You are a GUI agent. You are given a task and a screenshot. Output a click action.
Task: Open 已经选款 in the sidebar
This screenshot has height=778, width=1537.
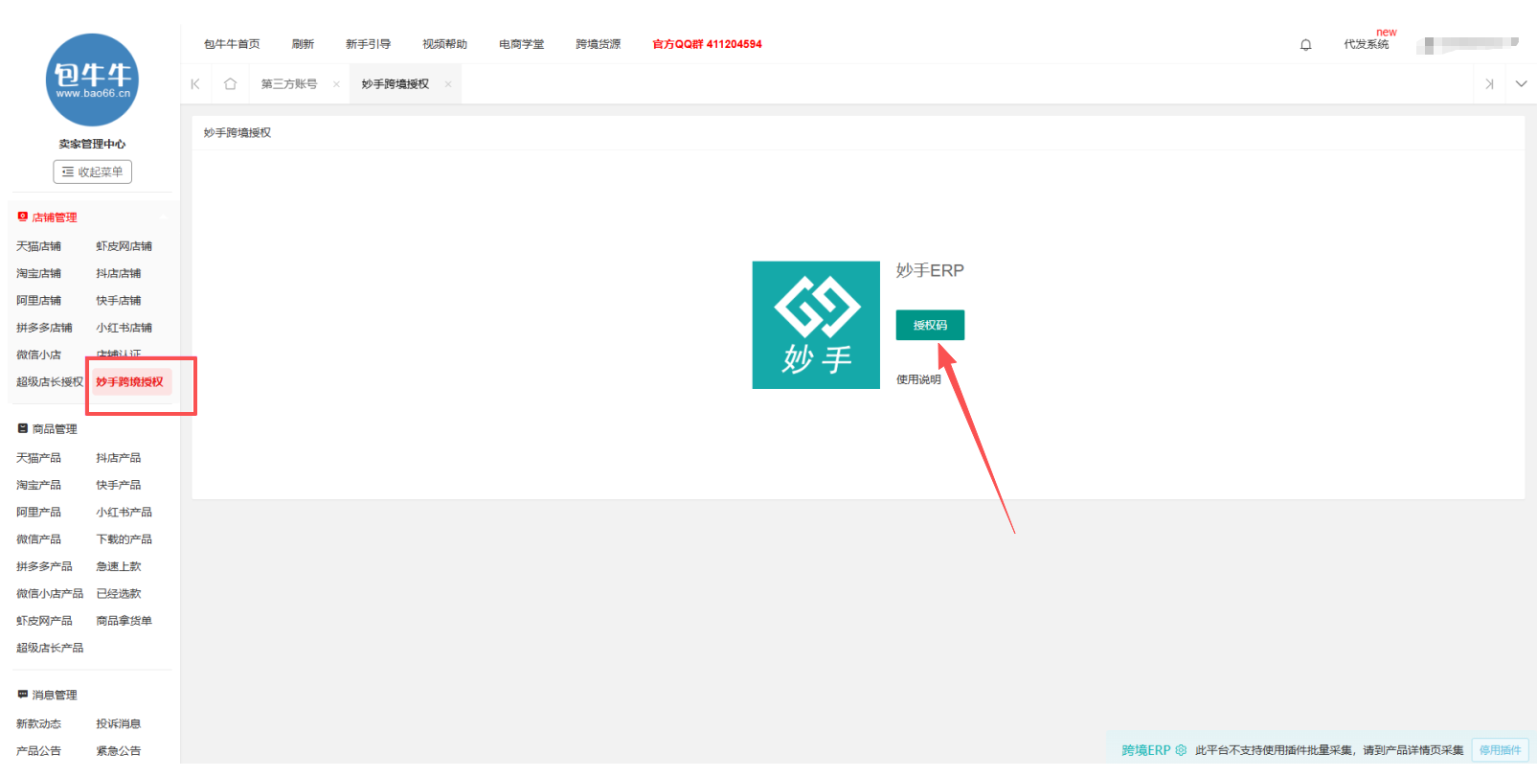pos(118,593)
